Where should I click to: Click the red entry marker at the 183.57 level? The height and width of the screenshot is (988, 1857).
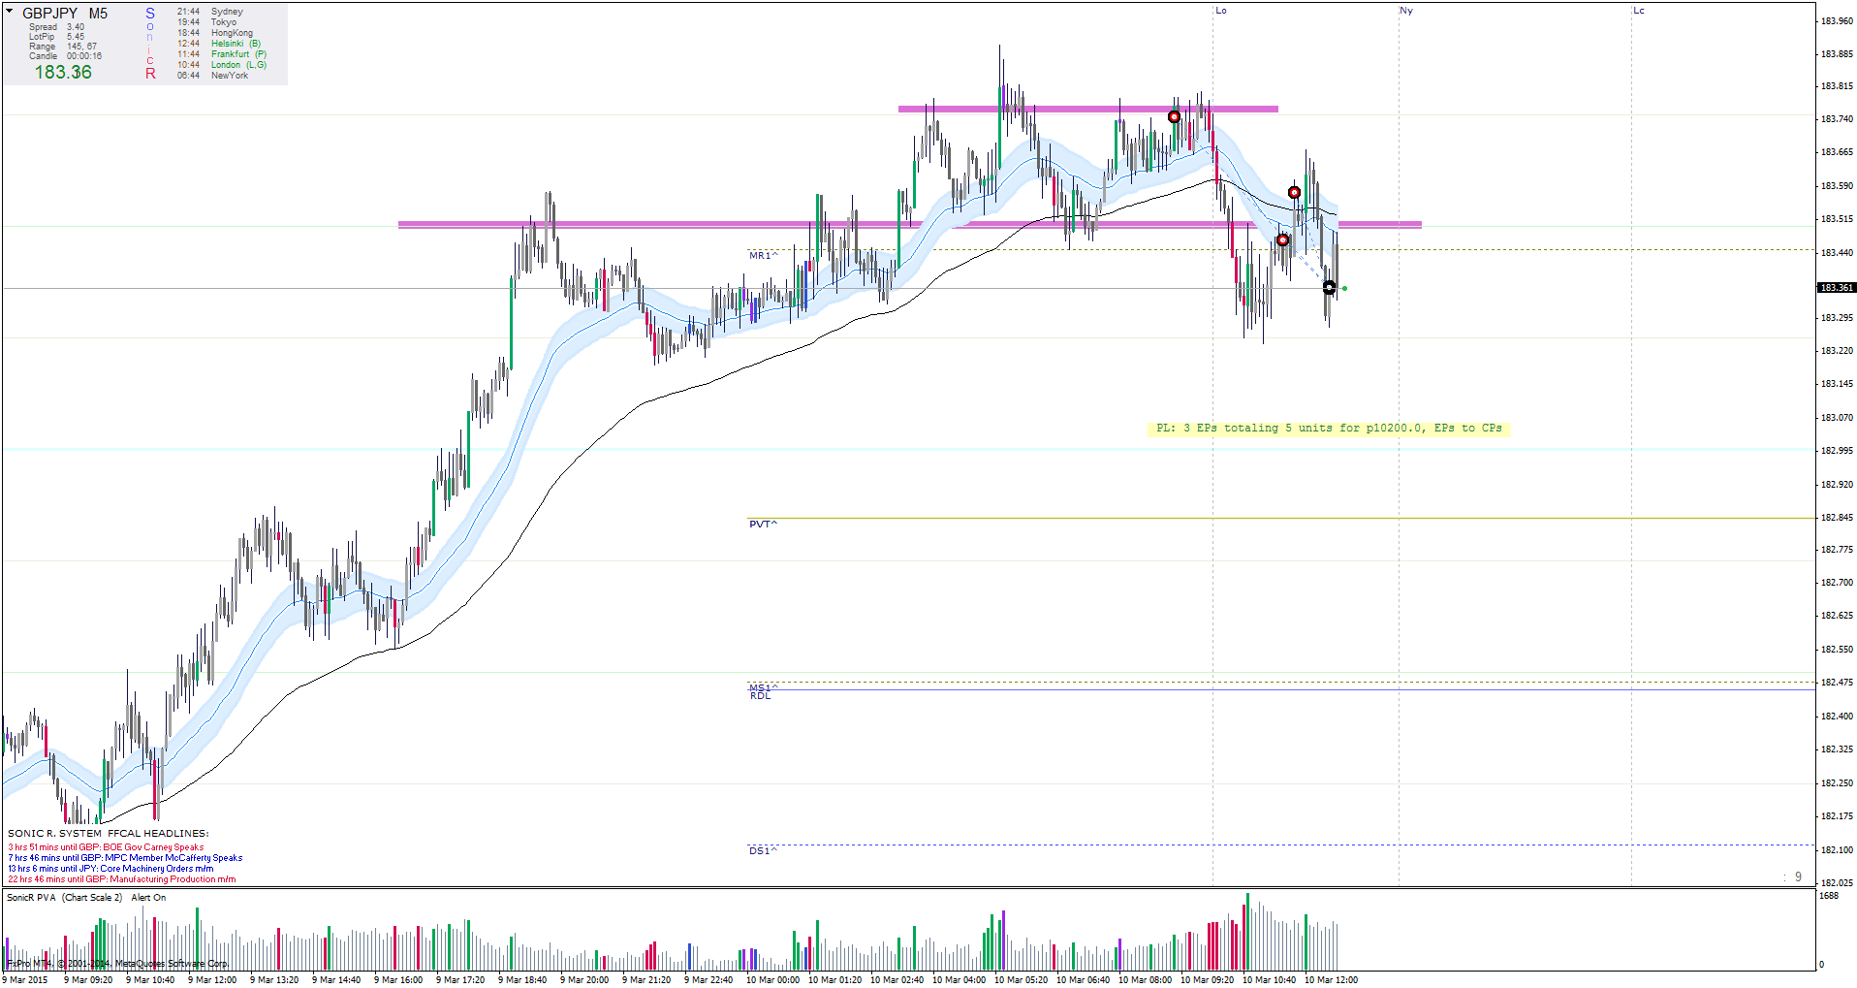(x=1294, y=193)
